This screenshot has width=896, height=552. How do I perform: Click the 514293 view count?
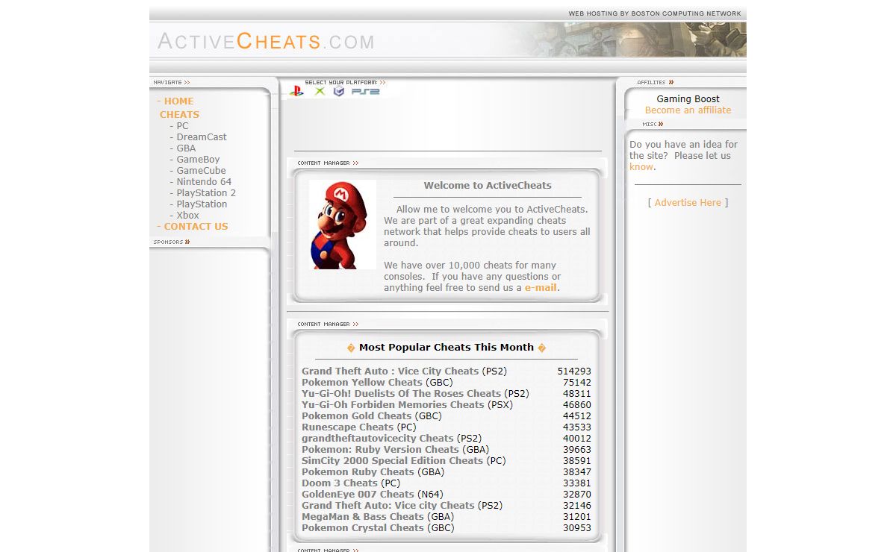click(574, 371)
